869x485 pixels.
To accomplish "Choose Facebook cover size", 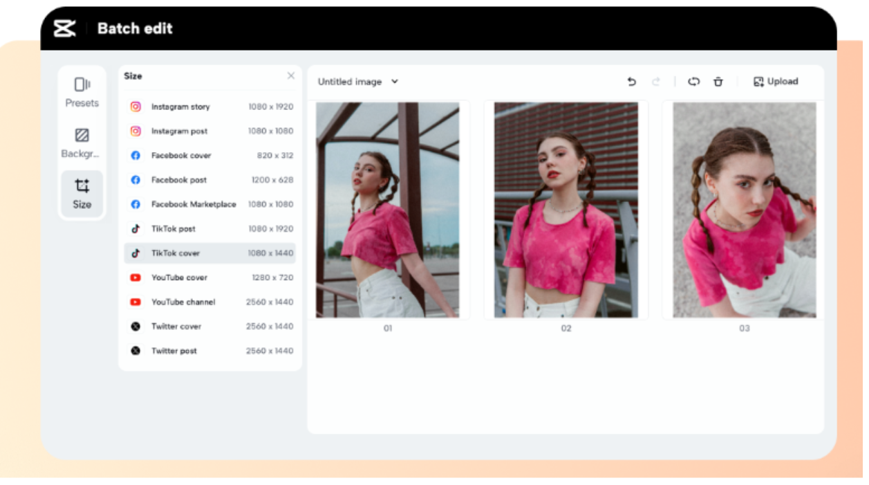I will tap(210, 156).
